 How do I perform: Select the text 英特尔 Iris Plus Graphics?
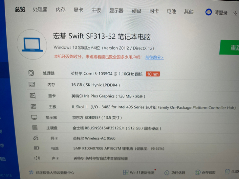[x=93, y=96]
